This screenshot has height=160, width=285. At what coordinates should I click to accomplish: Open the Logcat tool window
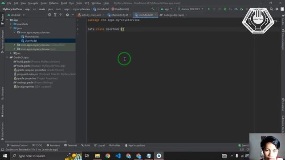(x=100, y=145)
